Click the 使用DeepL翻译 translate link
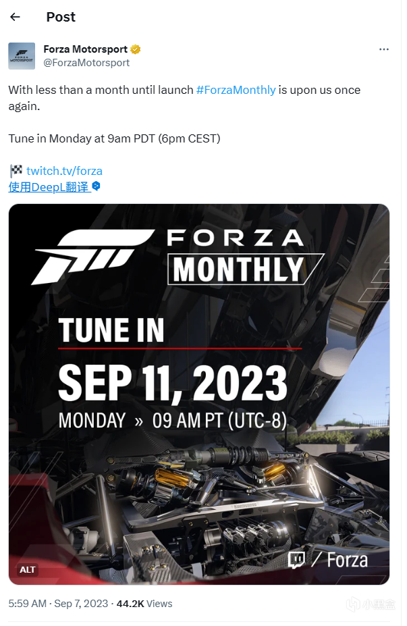Image resolution: width=407 pixels, height=626 pixels. (x=49, y=187)
